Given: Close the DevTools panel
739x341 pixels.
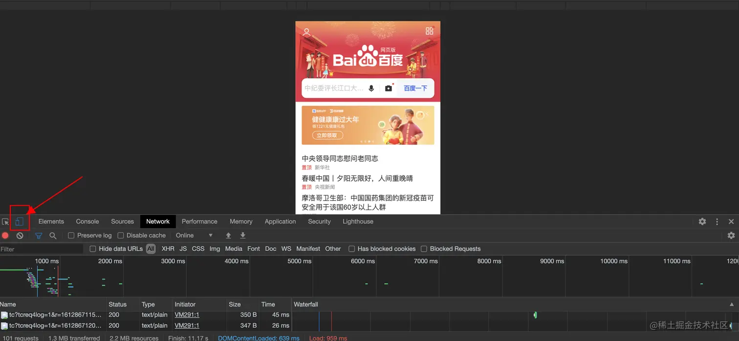Looking at the screenshot, I should 731,221.
